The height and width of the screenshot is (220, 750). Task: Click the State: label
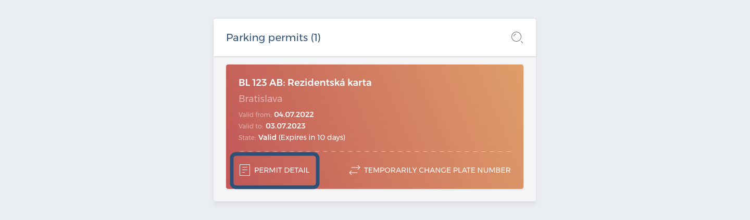click(247, 137)
